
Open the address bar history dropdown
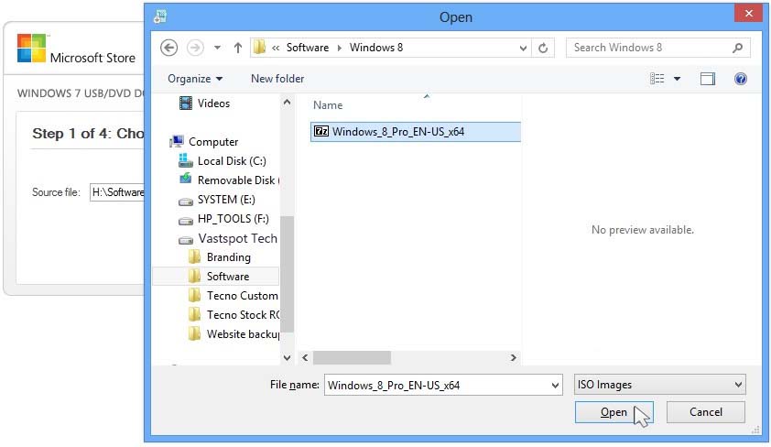pos(523,48)
